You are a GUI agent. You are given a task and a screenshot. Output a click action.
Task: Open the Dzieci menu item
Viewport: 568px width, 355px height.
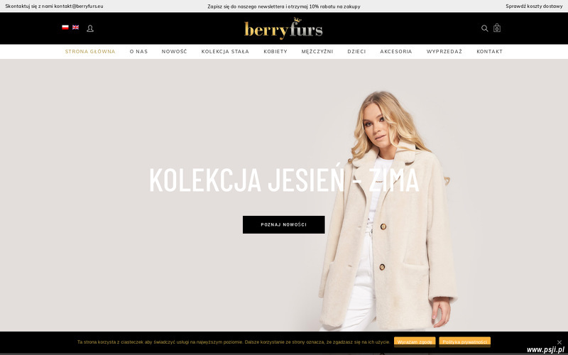pyautogui.click(x=356, y=51)
